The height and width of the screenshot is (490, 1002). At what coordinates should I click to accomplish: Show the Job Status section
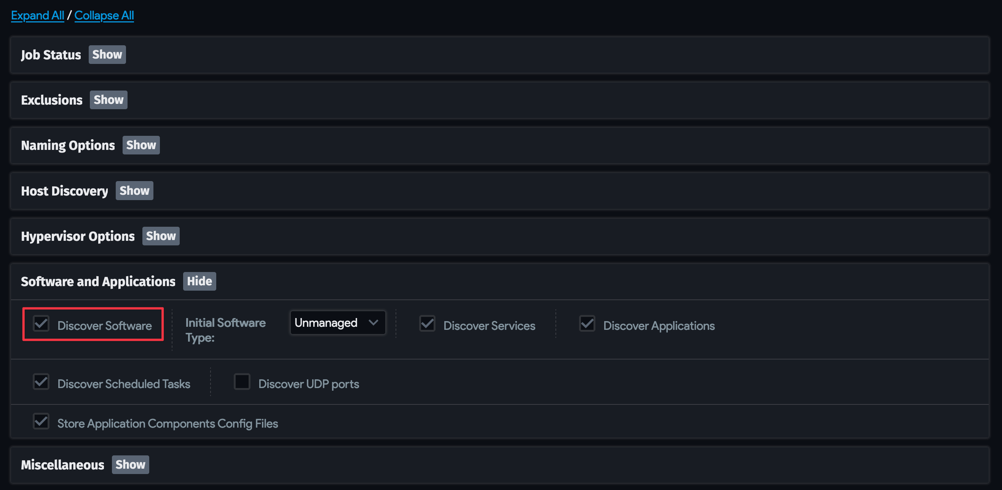(107, 54)
